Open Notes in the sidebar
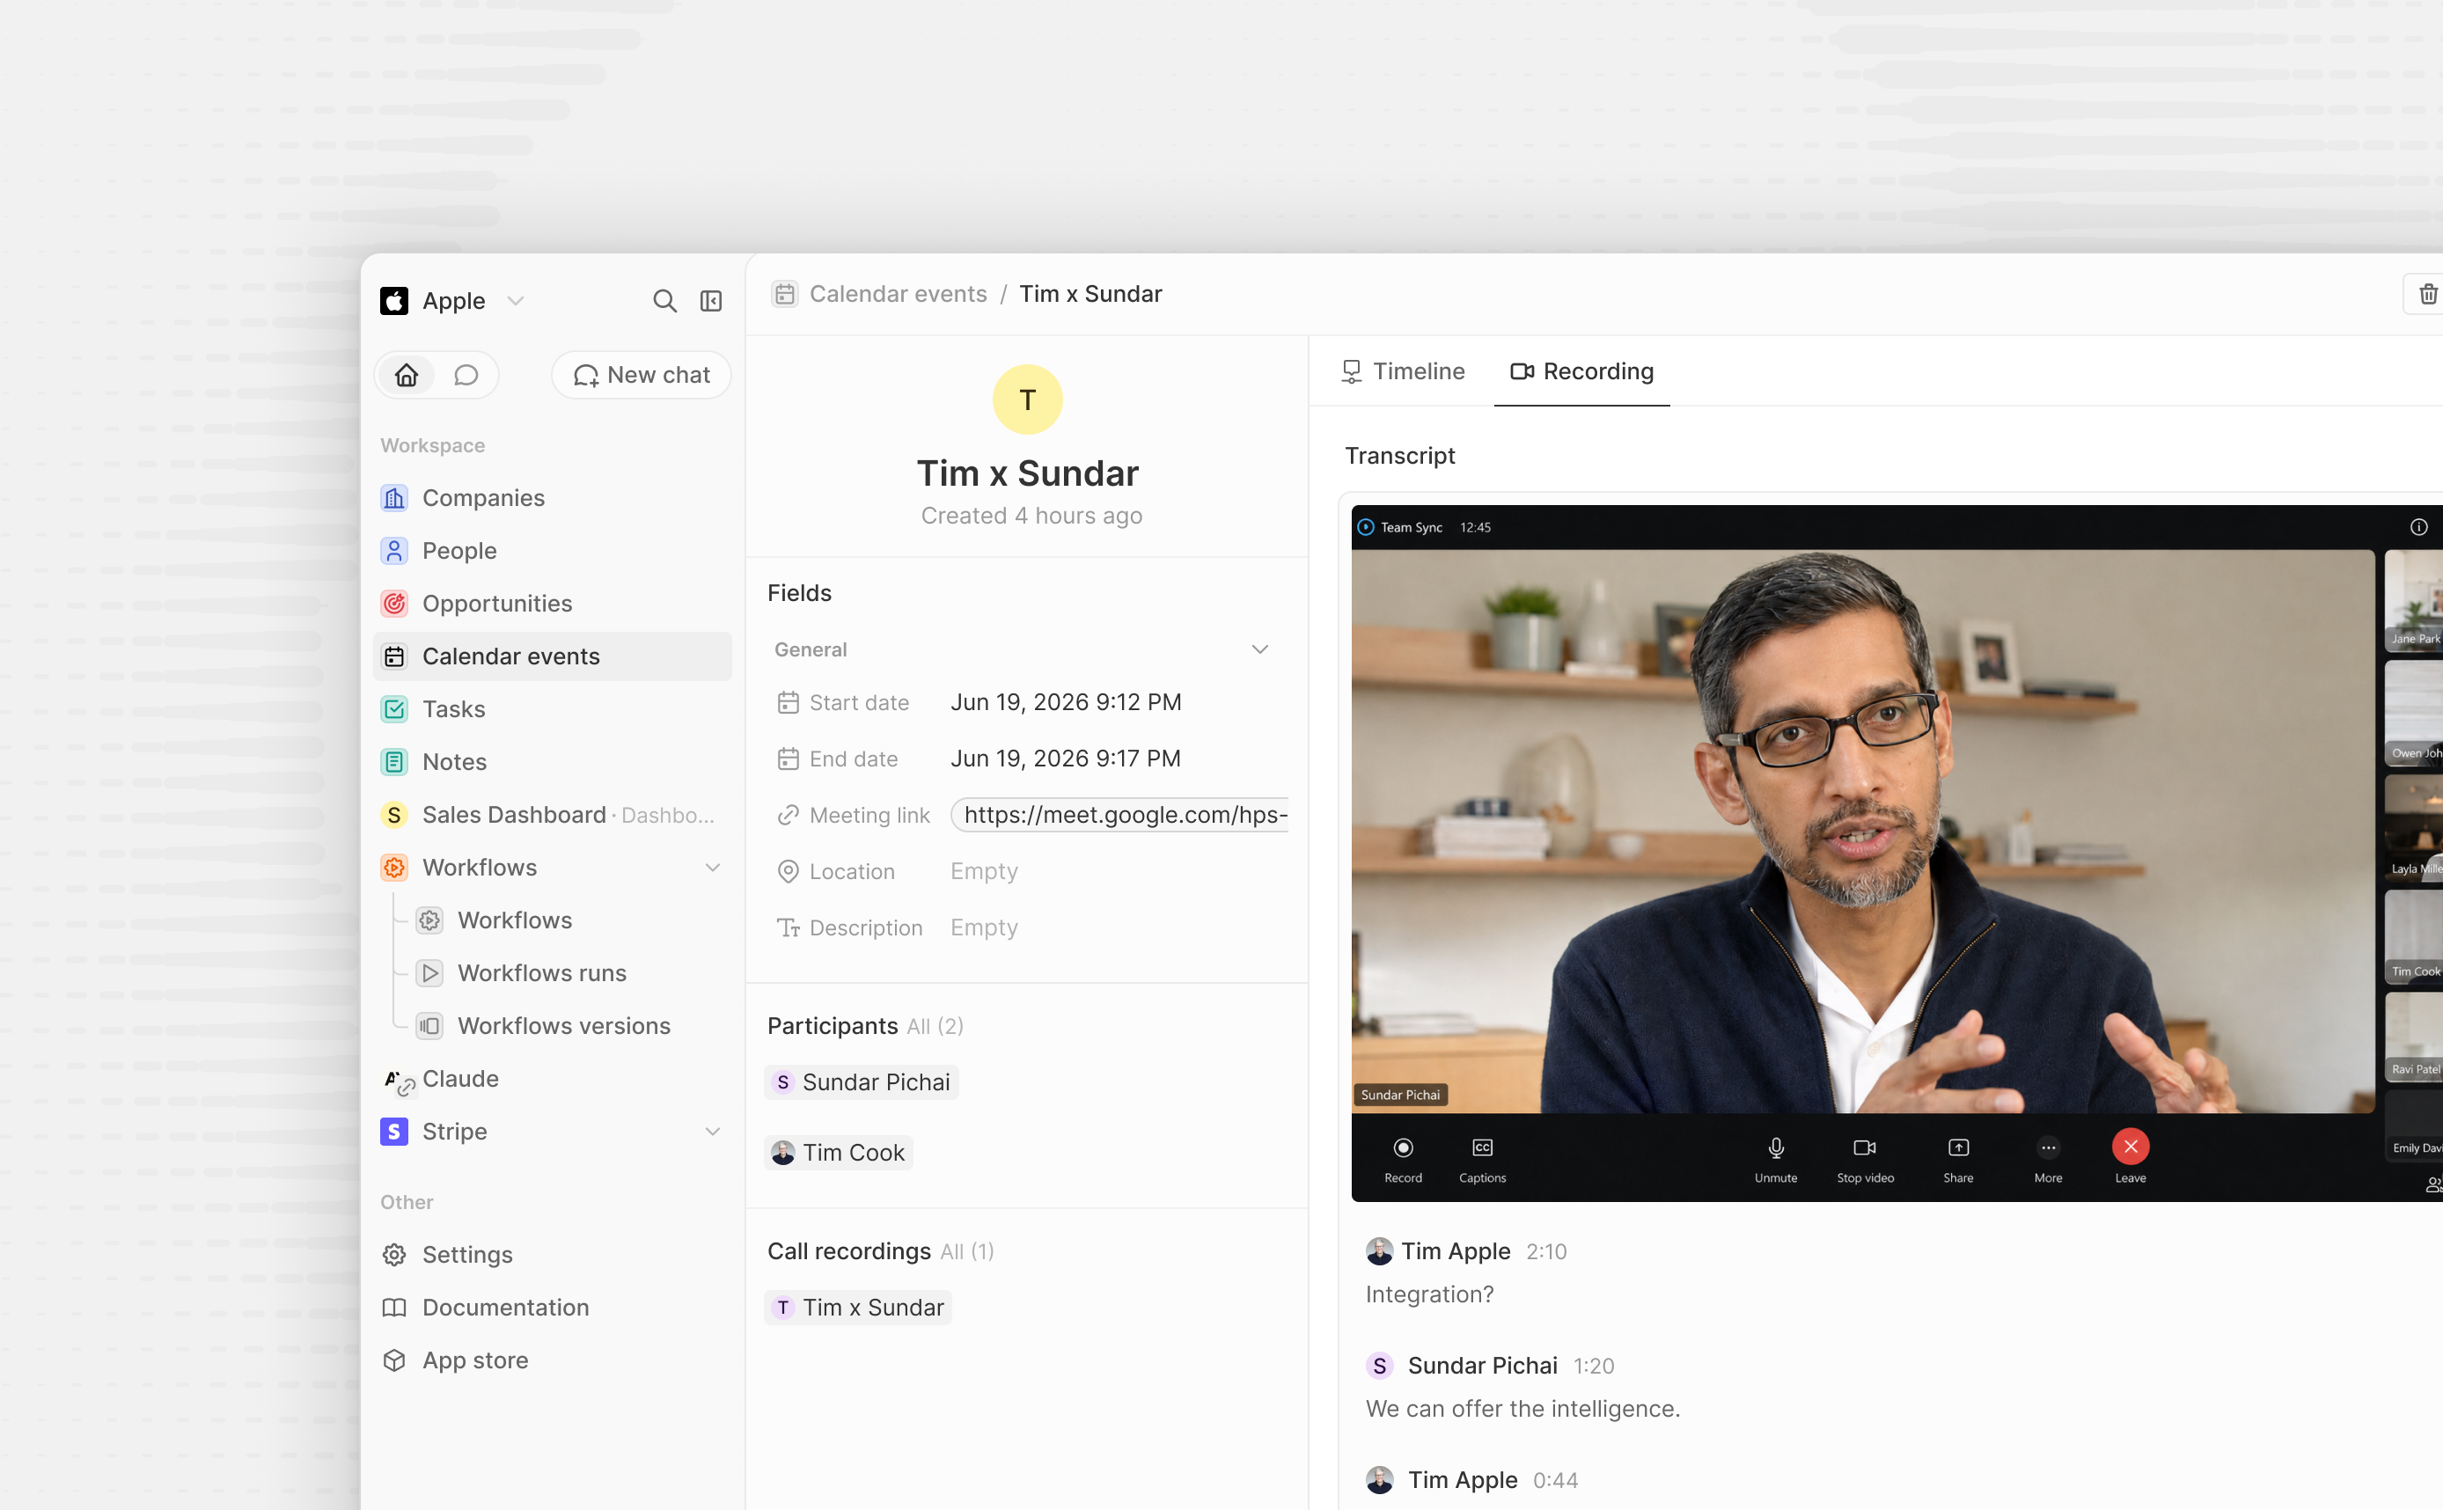Viewport: 2443px width, 1510px height. [x=553, y=762]
